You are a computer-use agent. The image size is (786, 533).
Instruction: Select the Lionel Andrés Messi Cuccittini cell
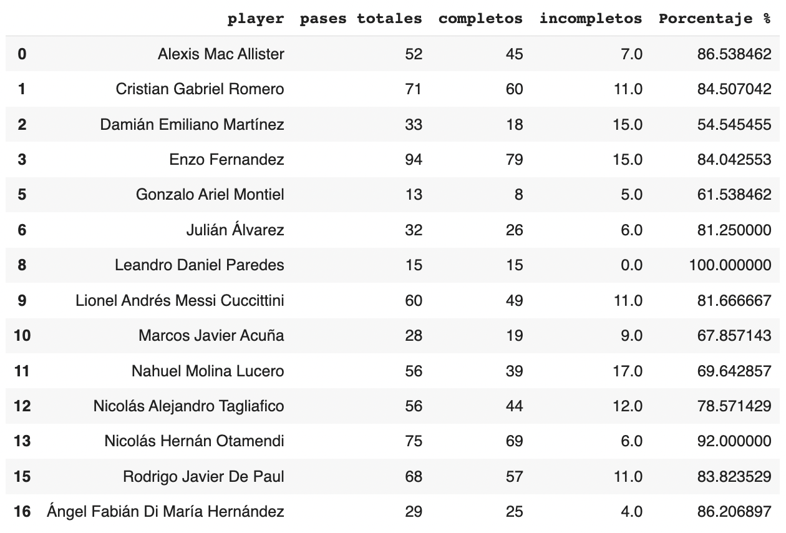180,301
